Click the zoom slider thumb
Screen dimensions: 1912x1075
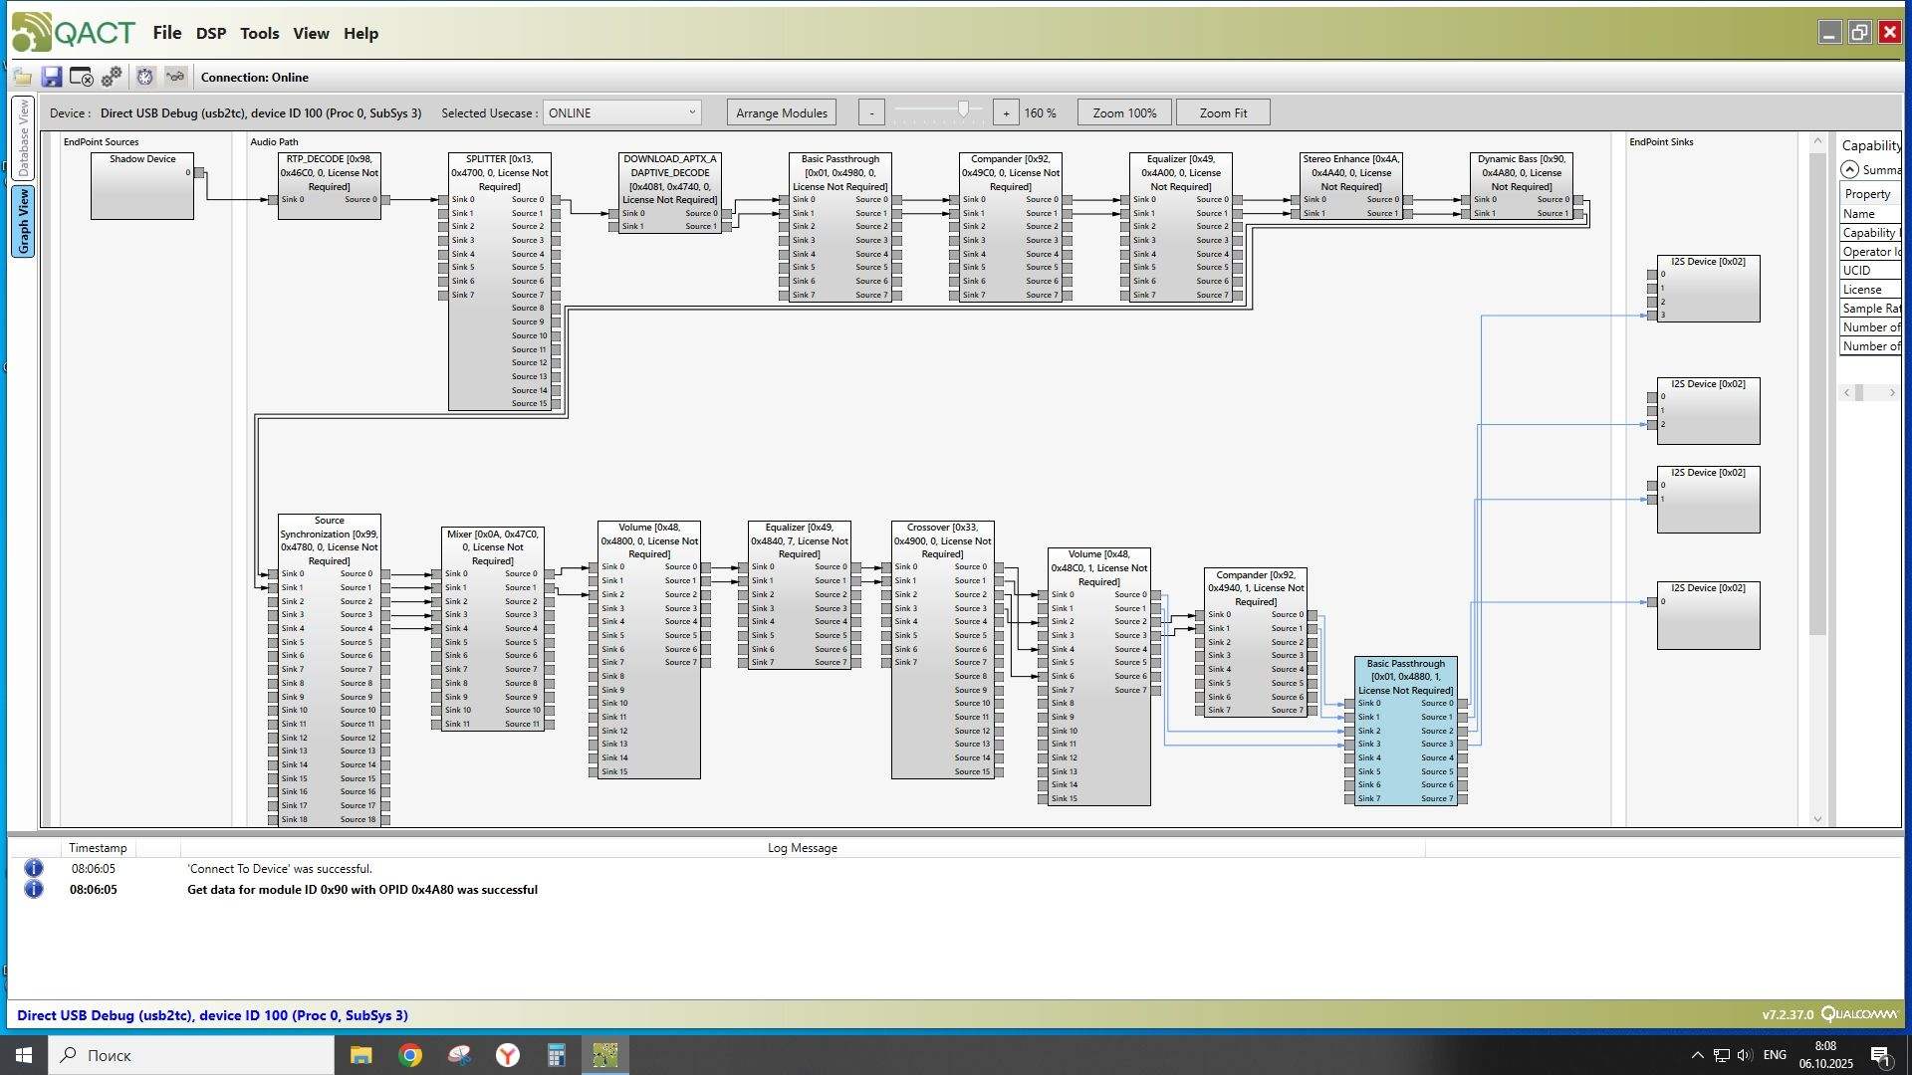[x=963, y=109]
